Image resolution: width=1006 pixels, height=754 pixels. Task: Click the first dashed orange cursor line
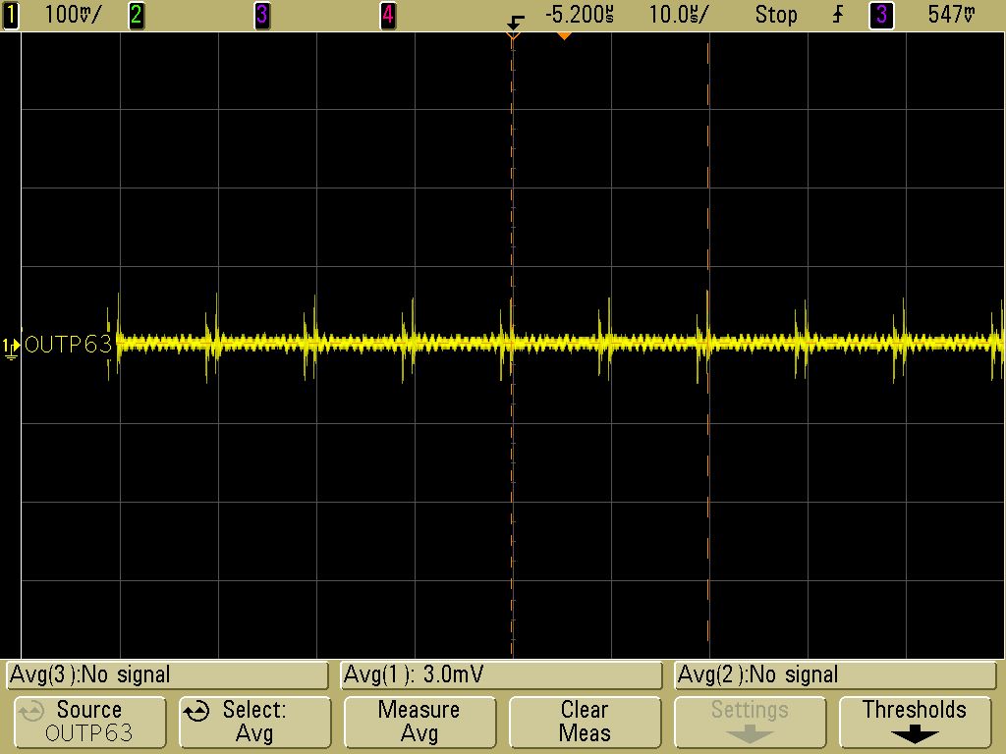tap(512, 347)
